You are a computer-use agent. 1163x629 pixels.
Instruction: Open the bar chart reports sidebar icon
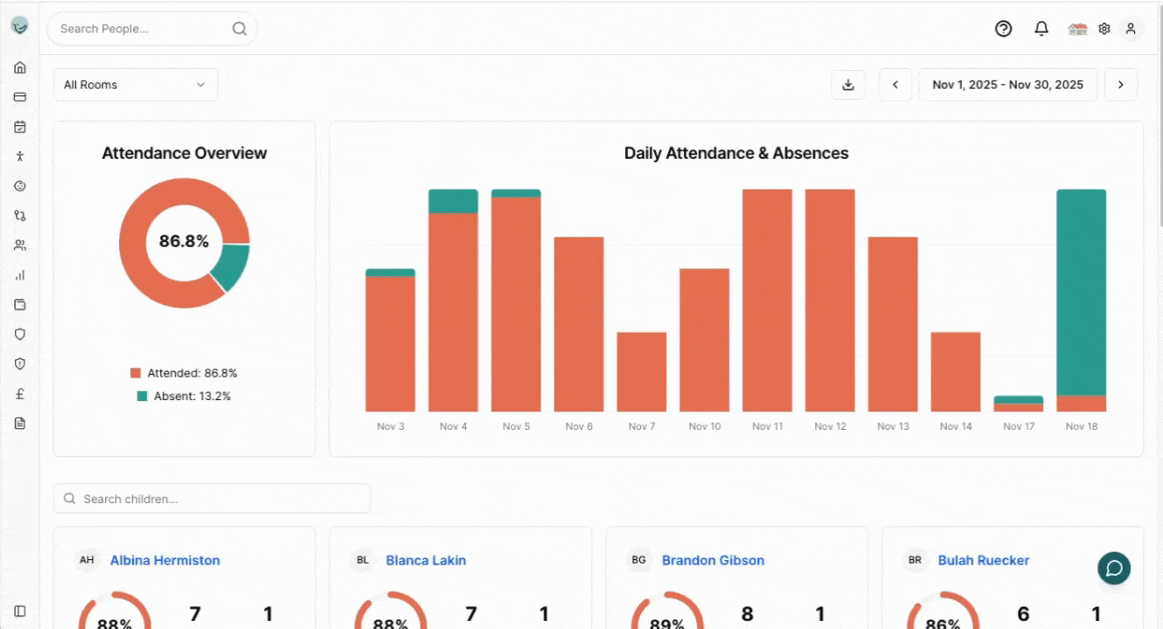[x=20, y=275]
